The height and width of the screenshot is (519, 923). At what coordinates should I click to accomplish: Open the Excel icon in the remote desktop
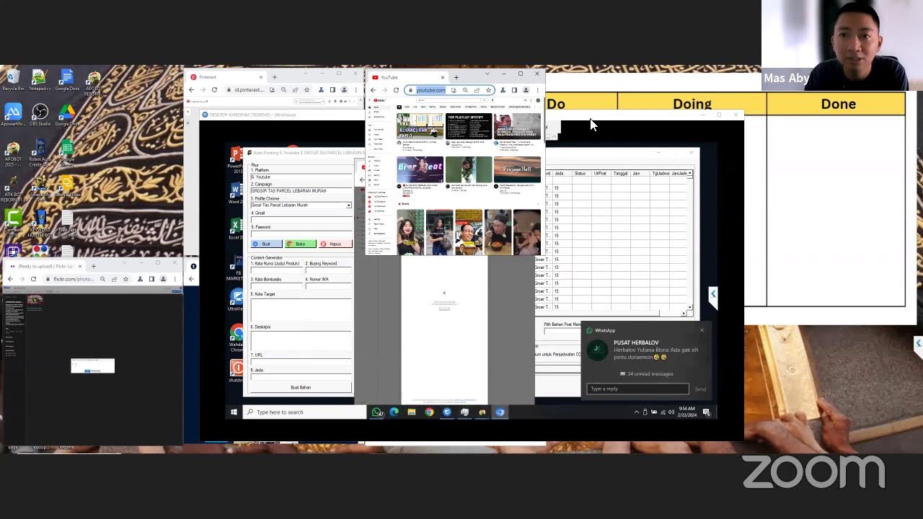[x=236, y=229]
